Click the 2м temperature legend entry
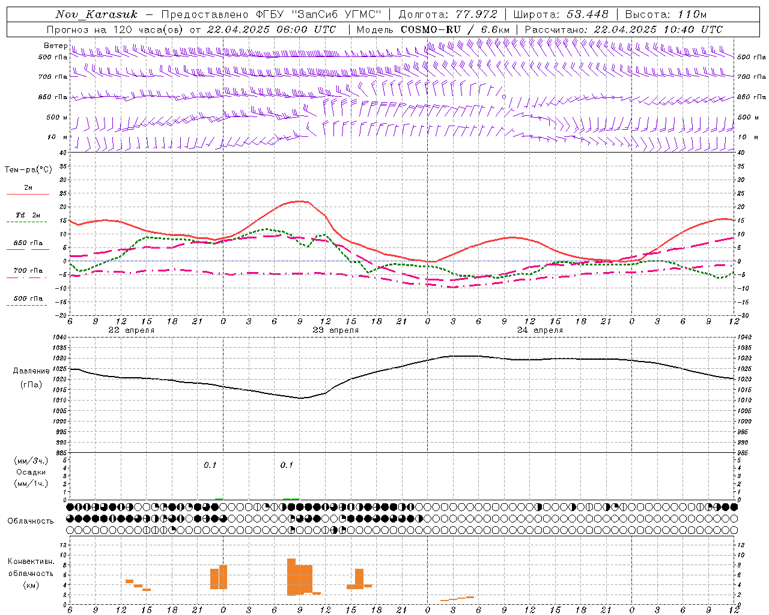The width and height of the screenshot is (769, 615). click(x=28, y=188)
